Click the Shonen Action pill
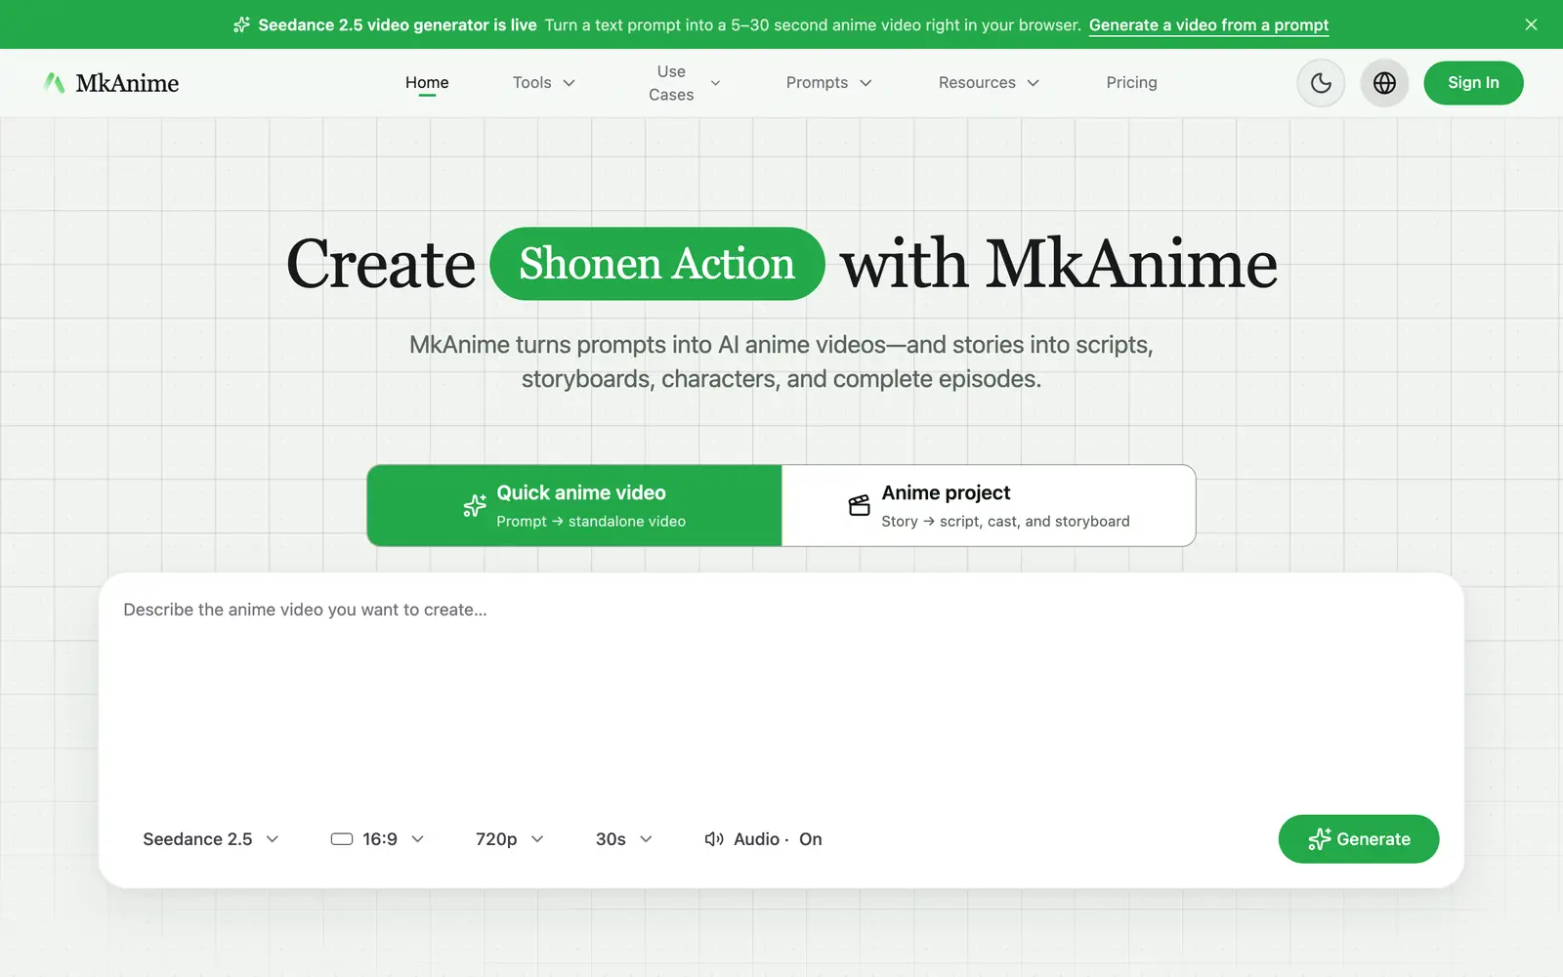The height and width of the screenshot is (977, 1563). click(656, 264)
